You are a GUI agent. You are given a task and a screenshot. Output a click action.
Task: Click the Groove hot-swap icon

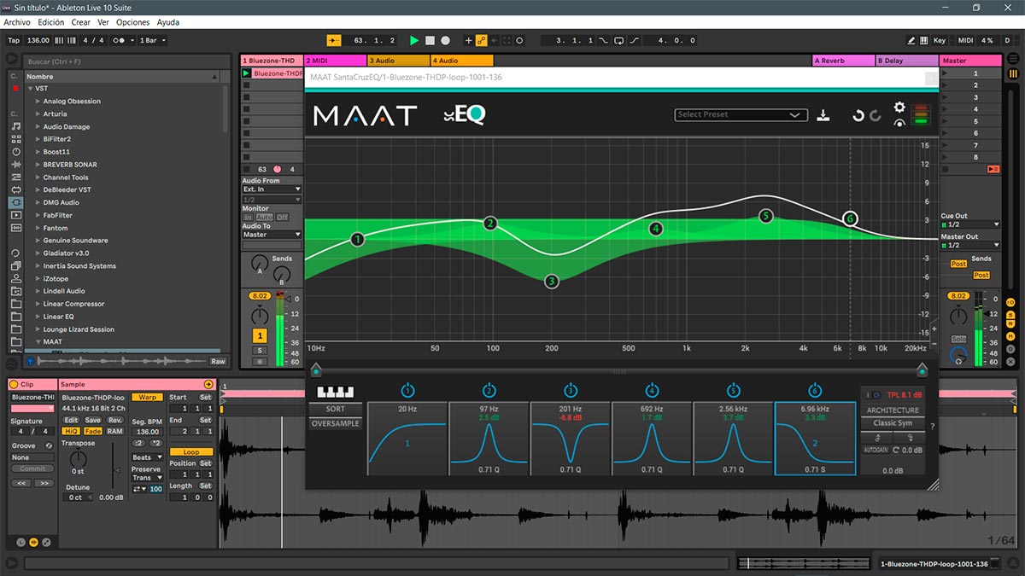click(49, 445)
